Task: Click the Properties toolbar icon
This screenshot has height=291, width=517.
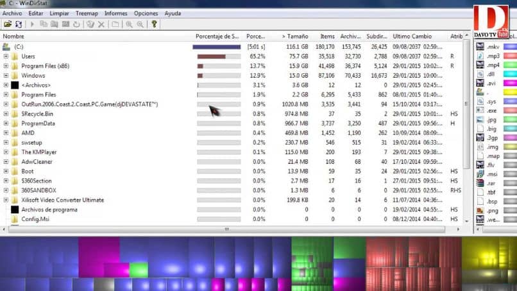Action: [115, 24]
